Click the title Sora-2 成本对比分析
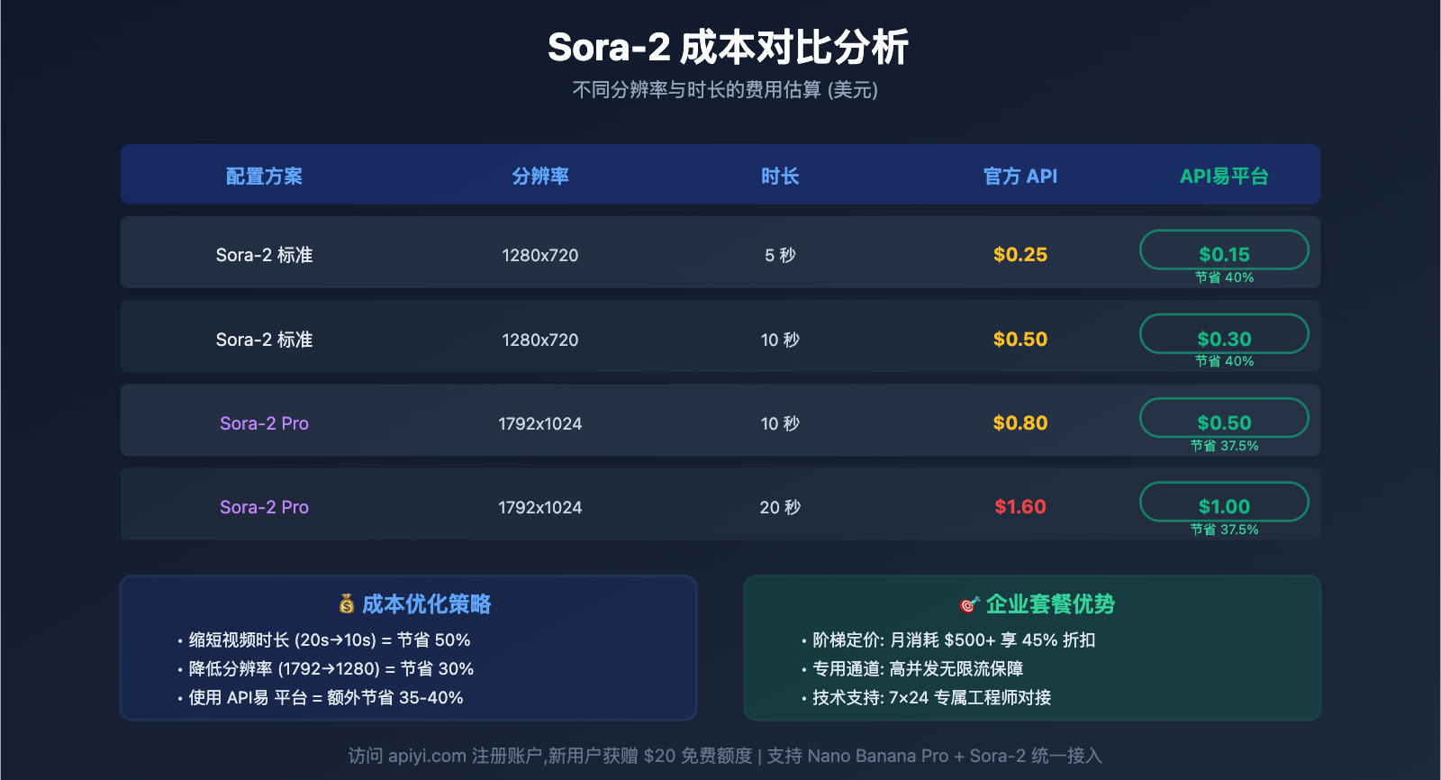This screenshot has height=780, width=1441. click(x=728, y=48)
